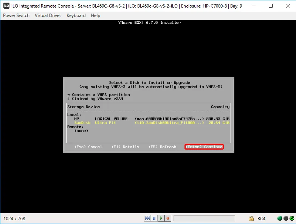The width and height of the screenshot is (296, 224).
Task: Minimize the iLO Remote Console window
Action: tap(254, 6)
